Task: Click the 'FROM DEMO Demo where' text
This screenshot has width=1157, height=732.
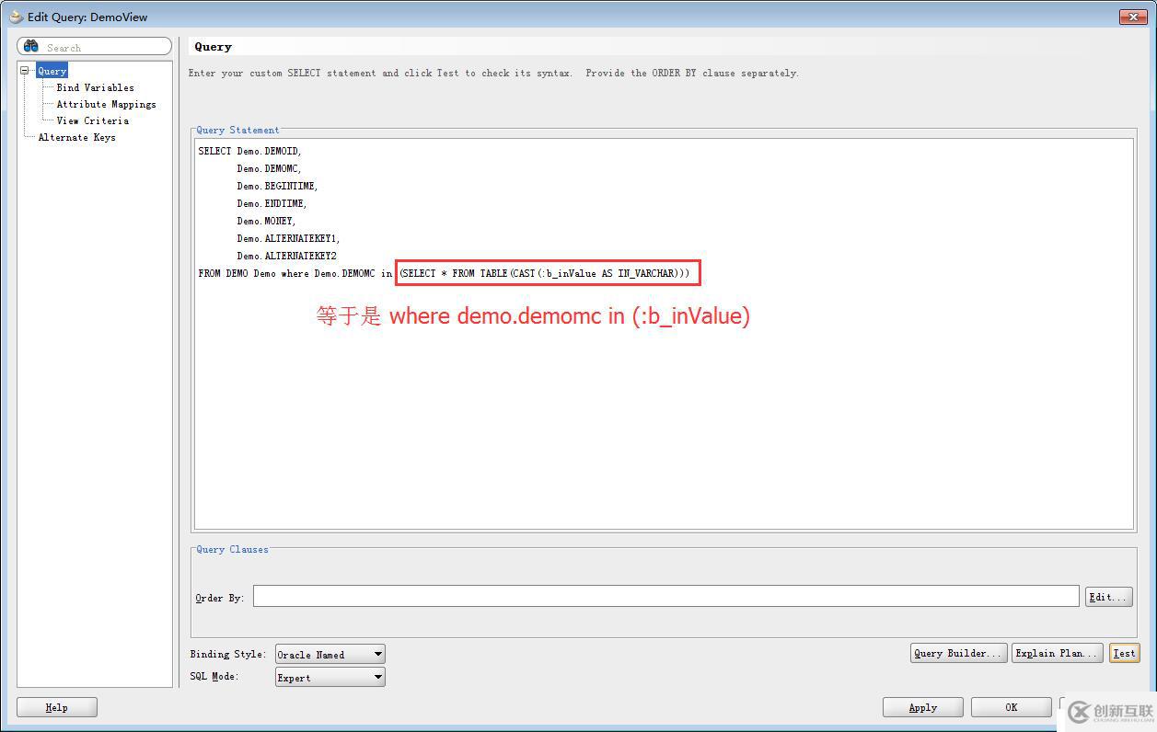Action: pos(253,273)
